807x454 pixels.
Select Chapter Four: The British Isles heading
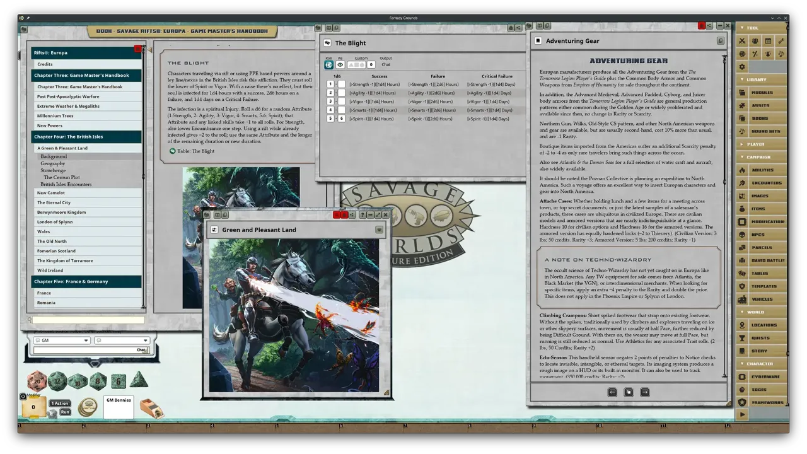[86, 137]
